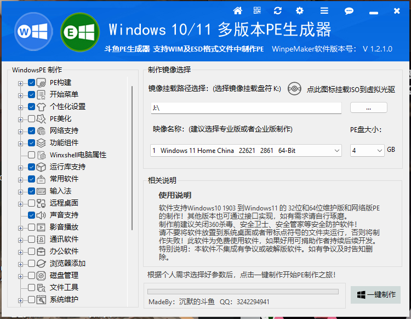Click the green E Windows logo
Image resolution: width=411 pixels, height=319 pixels.
coord(80,32)
